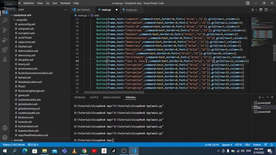
Task: Open Microsoft Edge from taskbar
Action: 25,151
